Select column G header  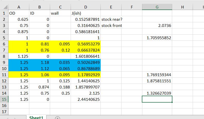[157, 7]
